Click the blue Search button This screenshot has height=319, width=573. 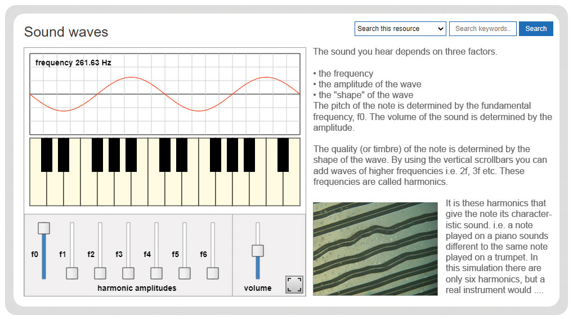point(536,29)
